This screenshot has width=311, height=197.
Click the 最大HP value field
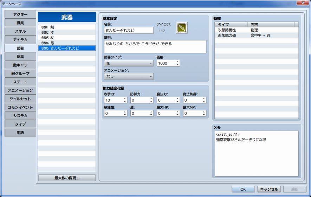(x=166, y=113)
